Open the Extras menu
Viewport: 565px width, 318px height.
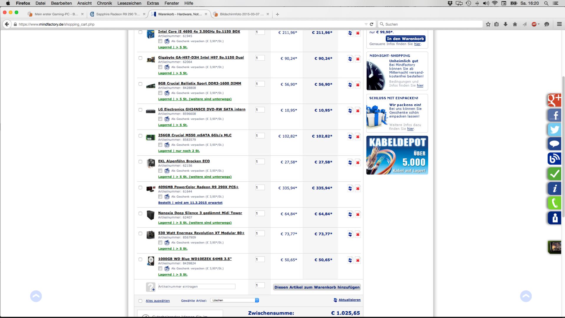pyautogui.click(x=153, y=3)
